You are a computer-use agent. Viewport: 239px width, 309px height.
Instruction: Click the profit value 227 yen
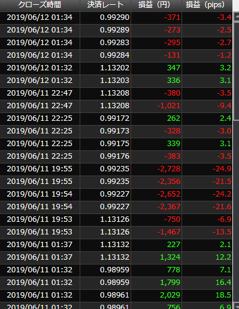point(174,245)
